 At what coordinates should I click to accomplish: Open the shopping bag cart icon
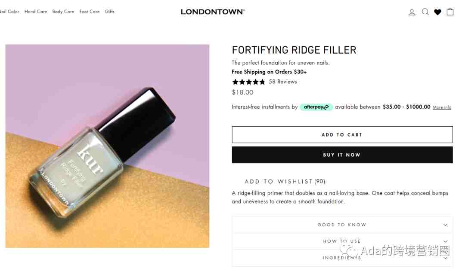(450, 12)
